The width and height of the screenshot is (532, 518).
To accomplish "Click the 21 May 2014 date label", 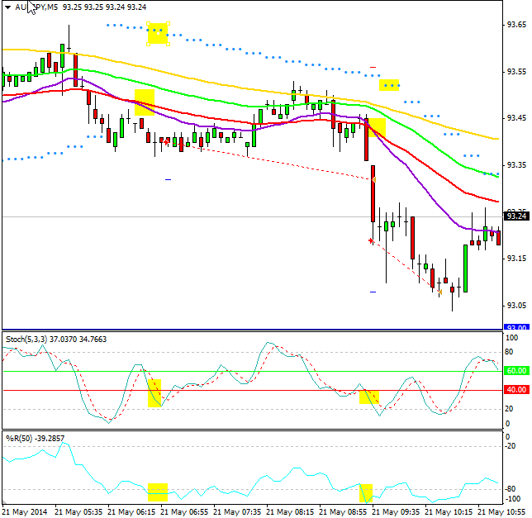I will [25, 511].
